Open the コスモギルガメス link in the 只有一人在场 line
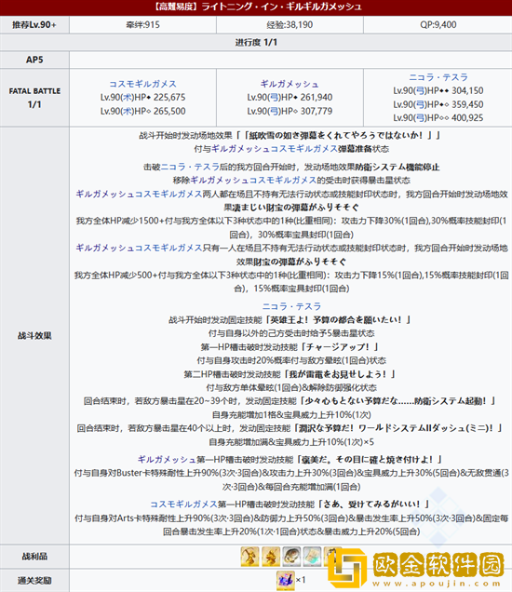 pyautogui.click(x=168, y=248)
